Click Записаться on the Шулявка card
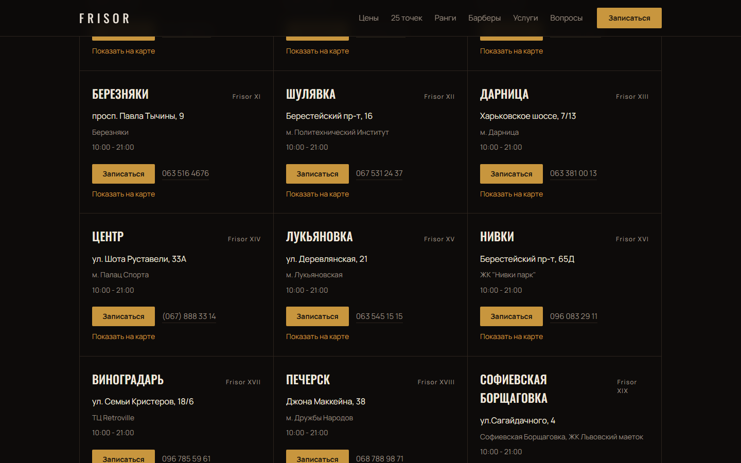The height and width of the screenshot is (463, 741). pyautogui.click(x=317, y=174)
